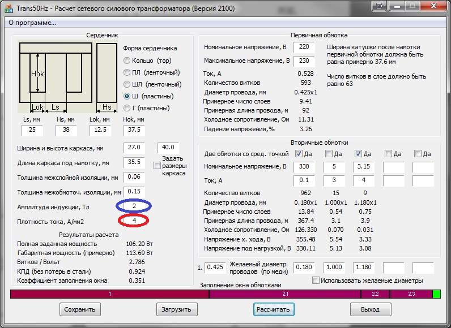Click the Ls, мм input box
The image size is (451, 328).
[32, 131]
